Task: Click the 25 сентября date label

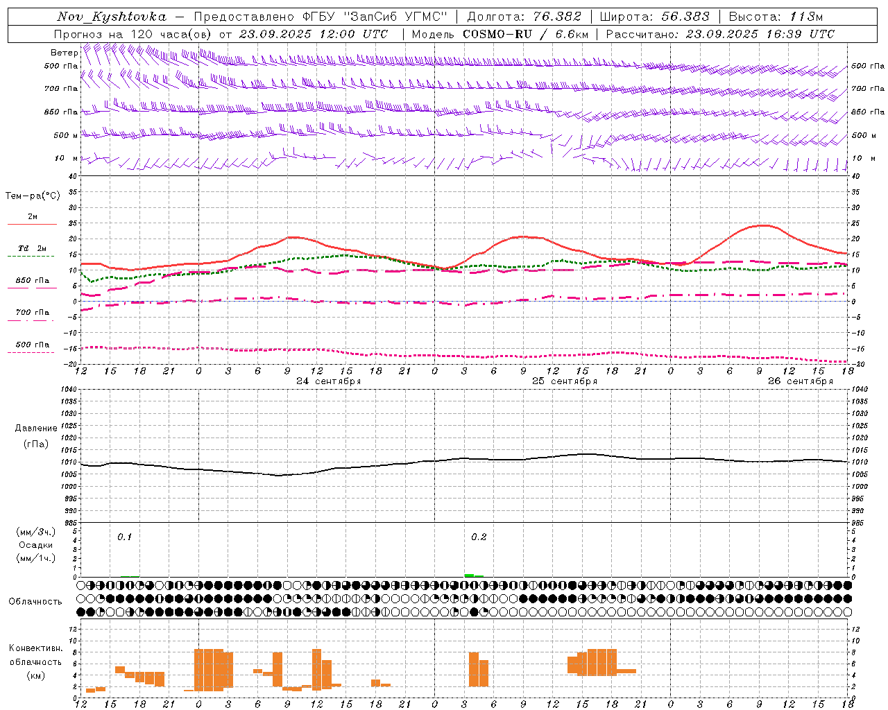Action: pyautogui.click(x=565, y=381)
